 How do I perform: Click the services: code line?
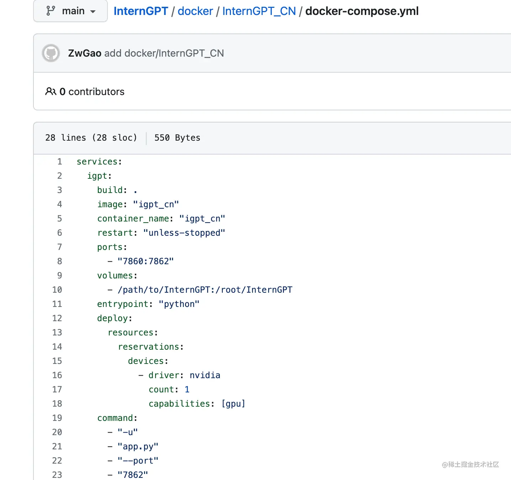point(99,162)
